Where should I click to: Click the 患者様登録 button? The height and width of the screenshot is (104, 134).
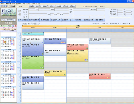tap(45, 20)
